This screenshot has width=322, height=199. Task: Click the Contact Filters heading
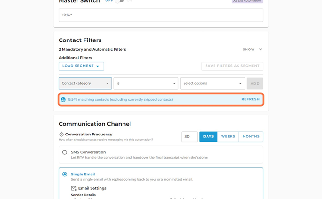(x=80, y=40)
